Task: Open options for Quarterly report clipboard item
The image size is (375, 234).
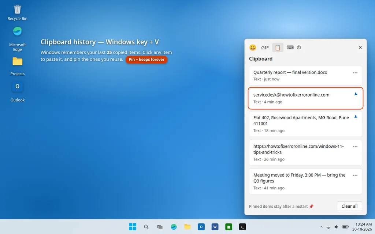Action: click(355, 73)
